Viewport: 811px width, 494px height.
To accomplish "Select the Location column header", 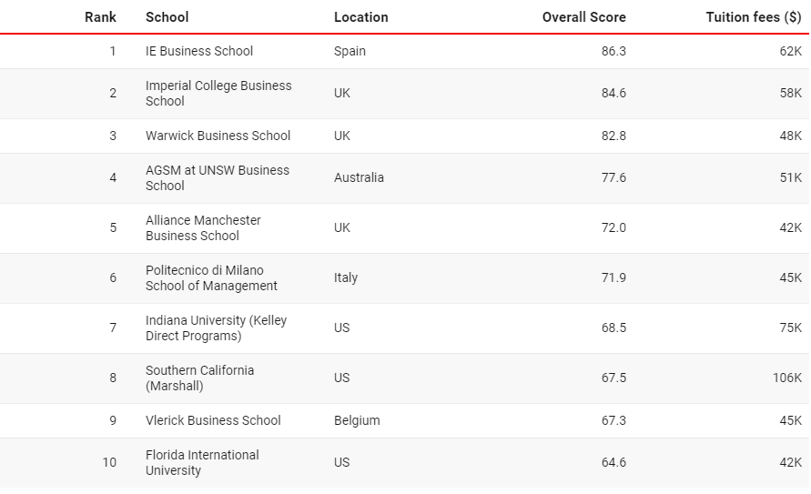I will point(361,17).
